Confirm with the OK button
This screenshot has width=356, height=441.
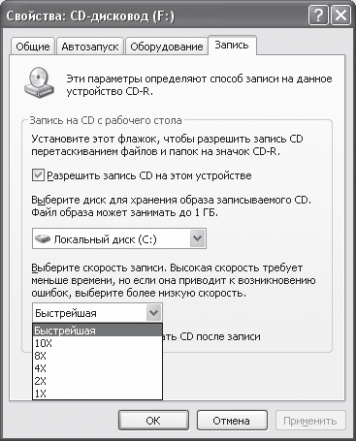pyautogui.click(x=153, y=421)
